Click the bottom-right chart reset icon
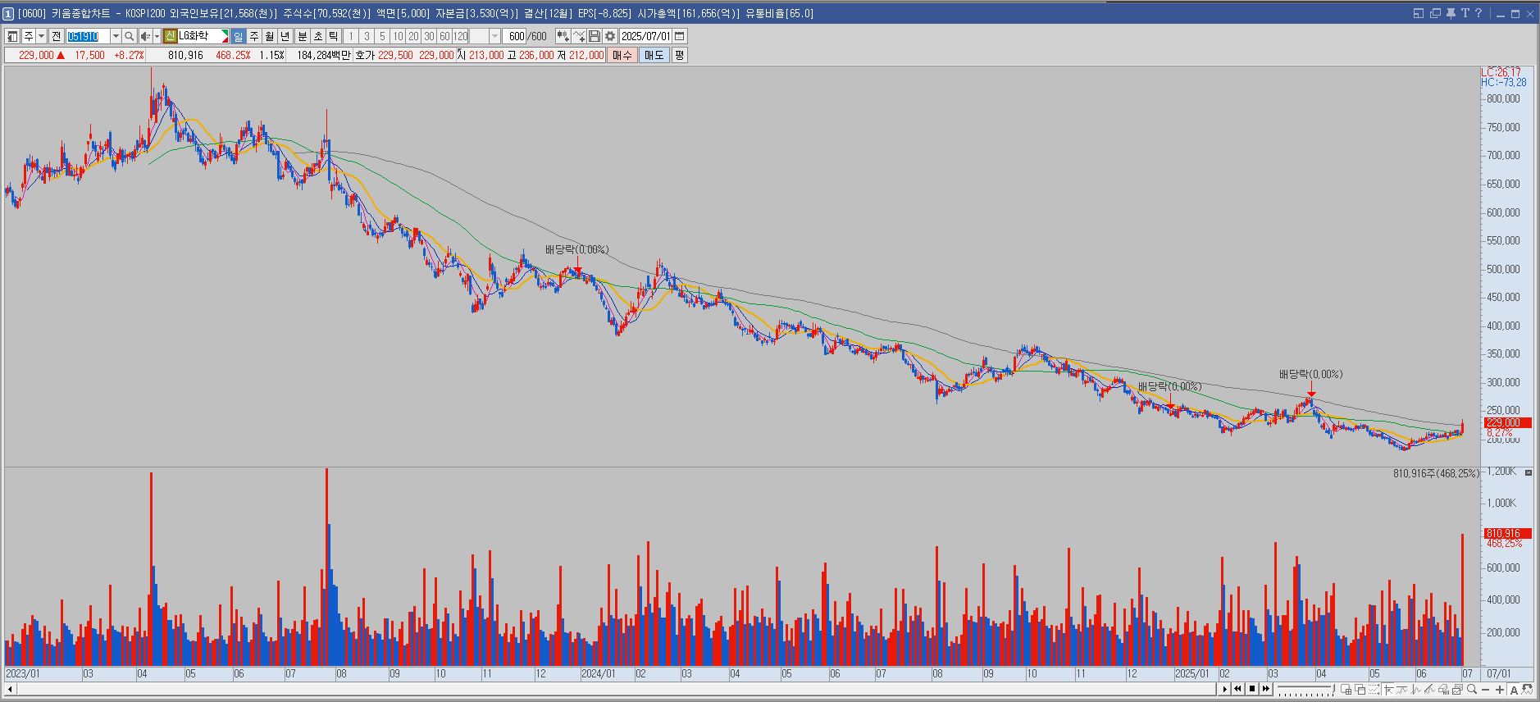 tap(1527, 689)
